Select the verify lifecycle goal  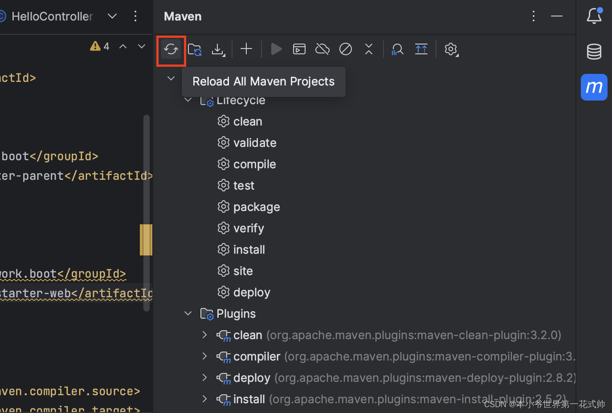tap(241, 228)
